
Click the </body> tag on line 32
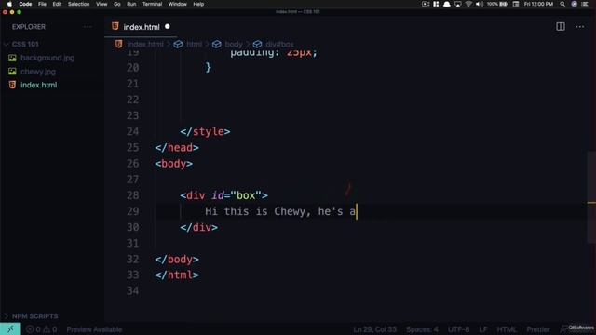177,259
